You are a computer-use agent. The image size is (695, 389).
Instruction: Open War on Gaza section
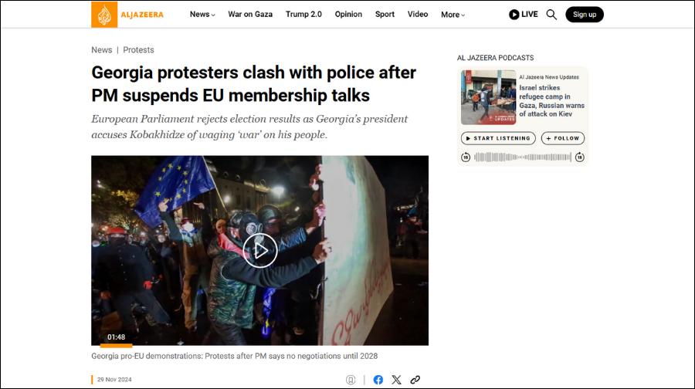pyautogui.click(x=250, y=14)
